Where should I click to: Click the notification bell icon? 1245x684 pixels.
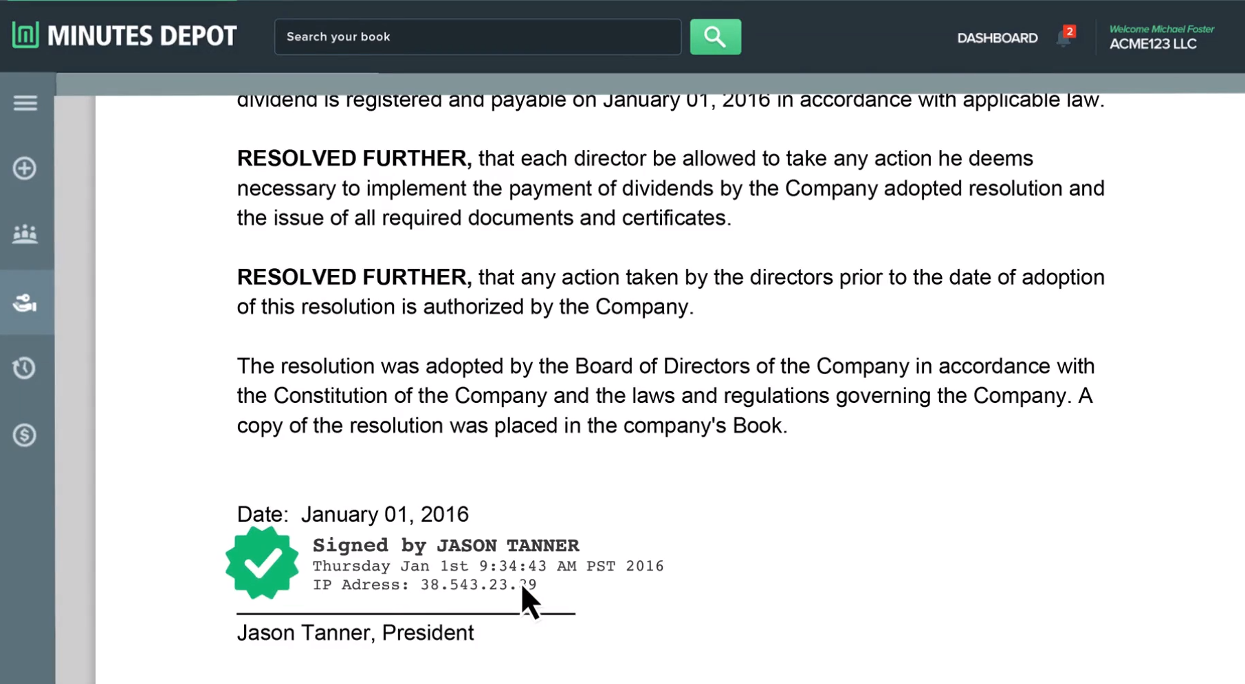(1062, 40)
